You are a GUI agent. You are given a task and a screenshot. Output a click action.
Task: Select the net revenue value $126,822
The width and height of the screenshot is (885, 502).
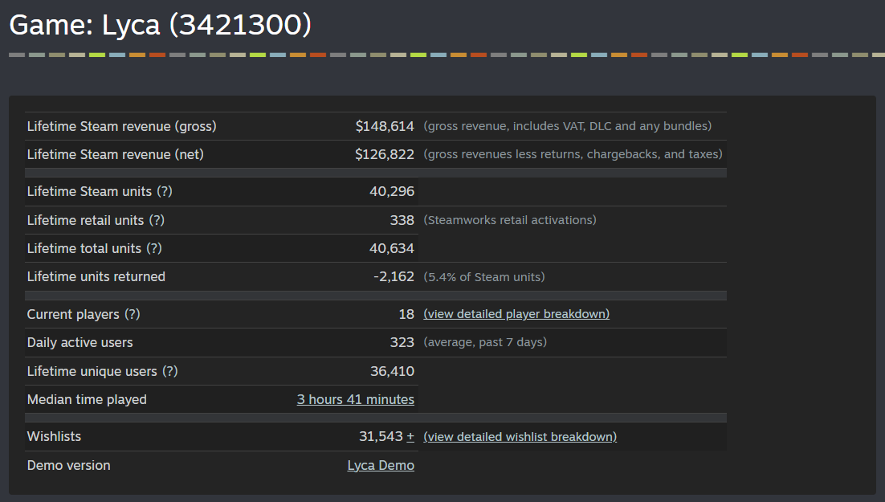(x=385, y=155)
